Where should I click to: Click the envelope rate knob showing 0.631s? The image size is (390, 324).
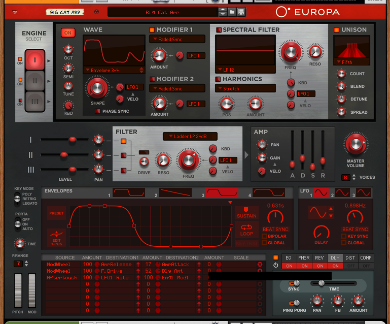tap(275, 217)
